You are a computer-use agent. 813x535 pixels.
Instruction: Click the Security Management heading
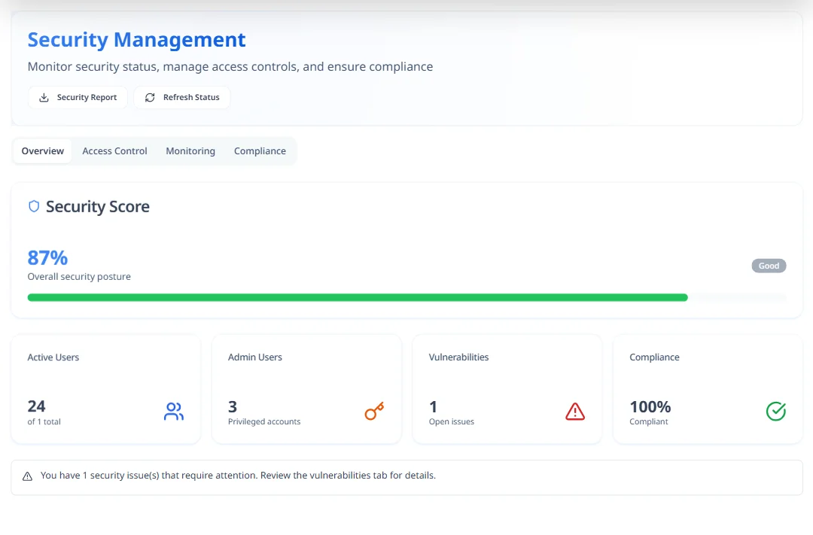[136, 40]
